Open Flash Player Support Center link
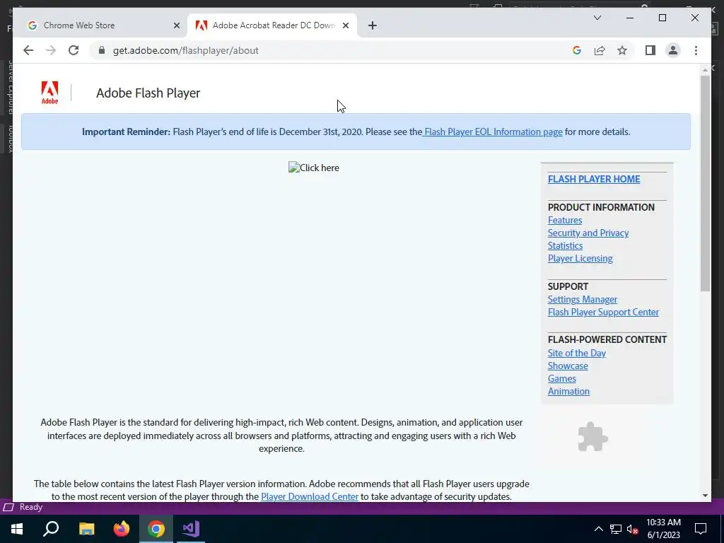 (603, 312)
